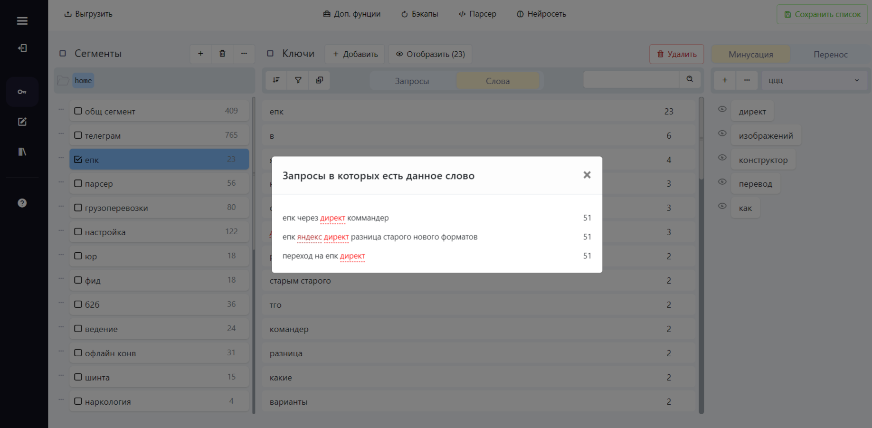
Task: Open the Нейросеть menu item
Action: tap(541, 14)
